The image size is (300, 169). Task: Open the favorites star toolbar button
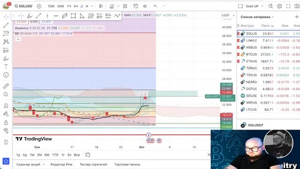tap(6, 161)
